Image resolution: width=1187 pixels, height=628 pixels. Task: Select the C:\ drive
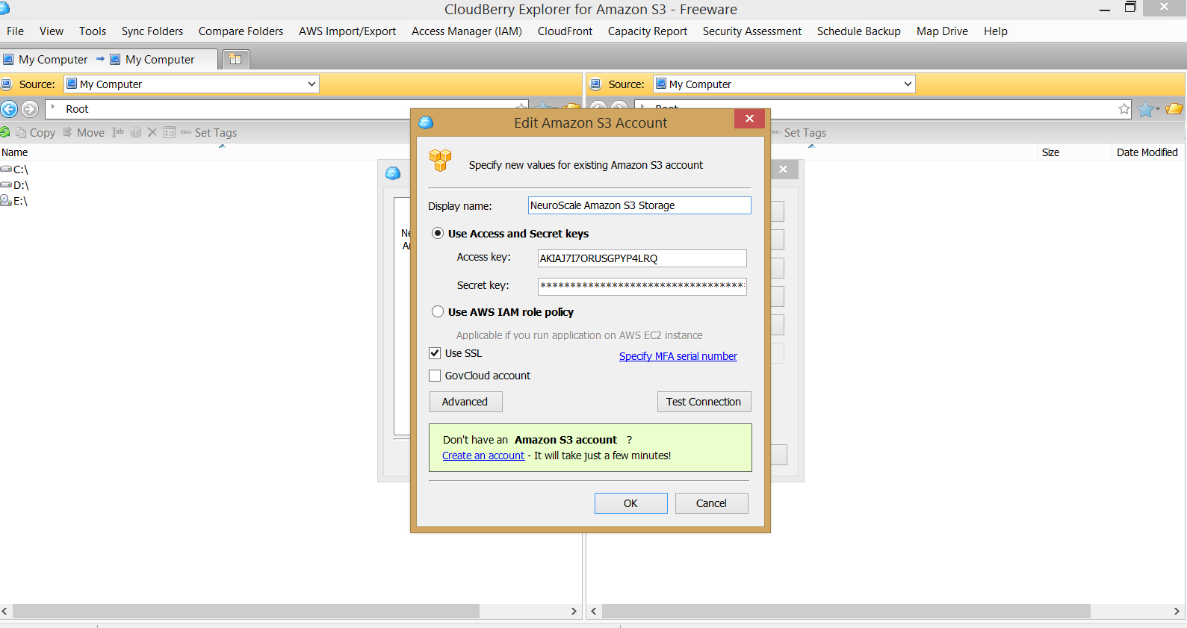click(15, 170)
